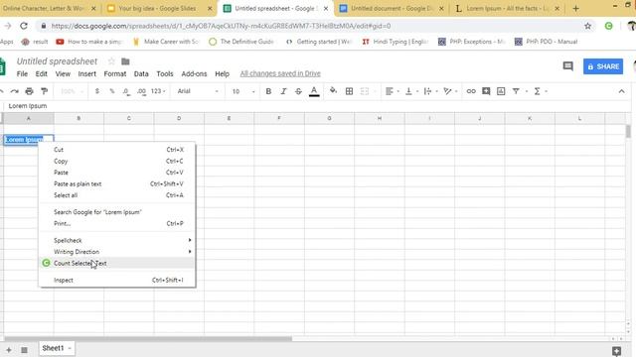Click Search Google for "Lorem Ipsum"
636x357 pixels.
click(117, 212)
